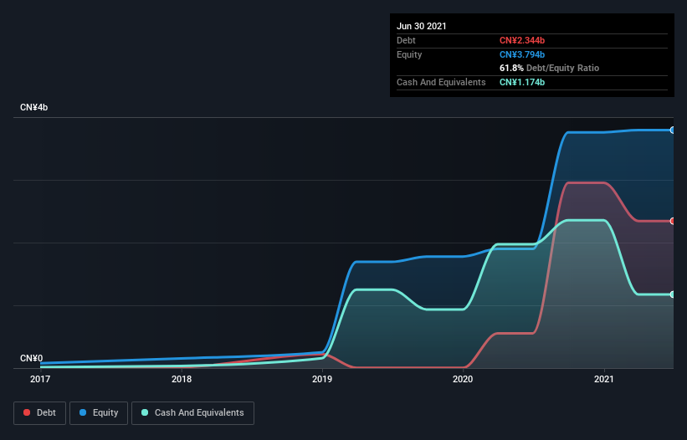Click the 2017 x-axis label
687x440 pixels.
(40, 379)
